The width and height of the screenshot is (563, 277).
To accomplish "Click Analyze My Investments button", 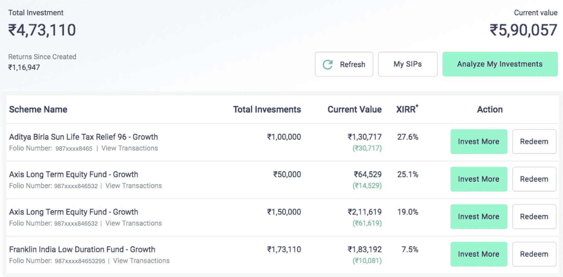I will pyautogui.click(x=500, y=64).
